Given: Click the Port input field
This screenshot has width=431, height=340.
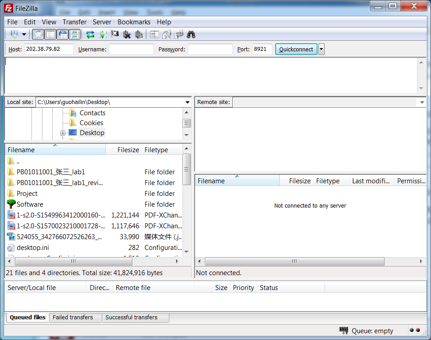Looking at the screenshot, I should pos(262,49).
